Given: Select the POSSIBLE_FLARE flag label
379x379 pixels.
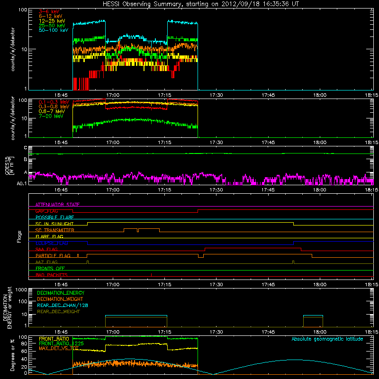Looking at the screenshot, I should pyautogui.click(x=54, y=217).
